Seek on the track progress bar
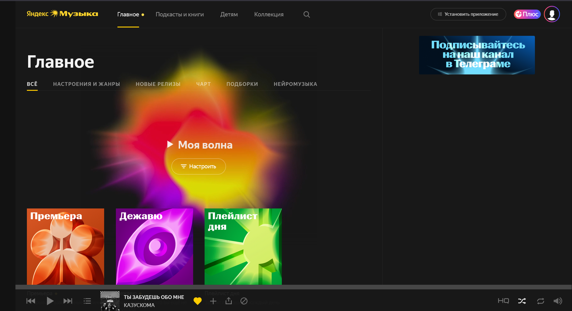The width and height of the screenshot is (572, 311). 294,287
